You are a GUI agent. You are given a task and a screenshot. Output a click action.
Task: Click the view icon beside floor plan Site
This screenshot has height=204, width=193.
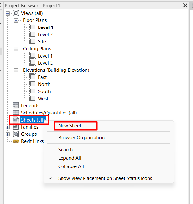(x=33, y=41)
